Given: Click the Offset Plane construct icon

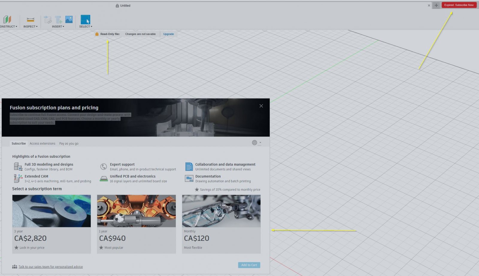Looking at the screenshot, I should click(7, 19).
